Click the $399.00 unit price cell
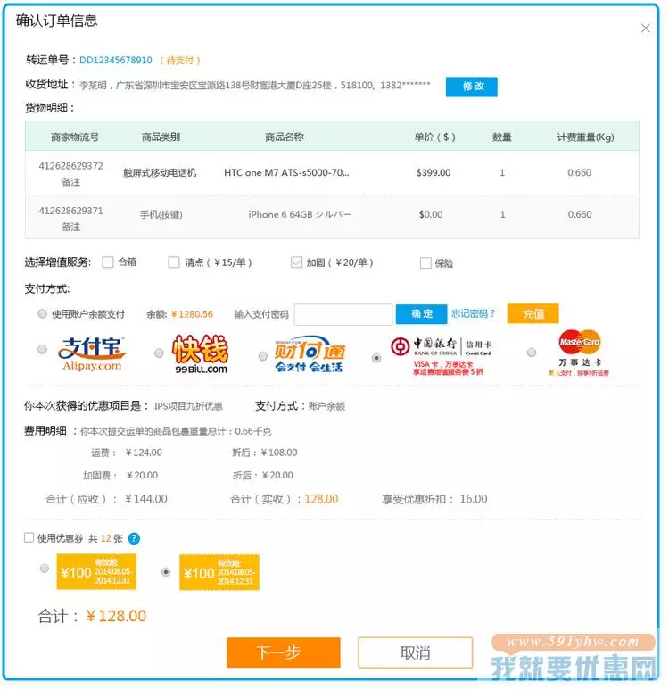The image size is (669, 690). [434, 172]
